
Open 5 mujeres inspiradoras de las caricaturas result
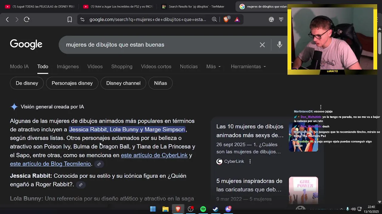(249, 185)
